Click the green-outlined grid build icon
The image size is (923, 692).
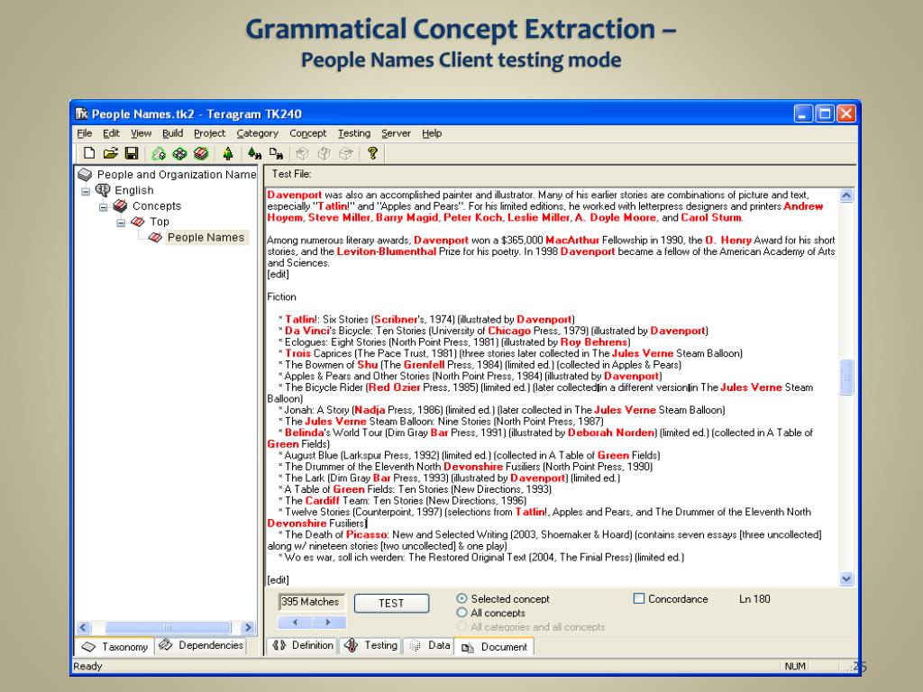pyautogui.click(x=179, y=153)
